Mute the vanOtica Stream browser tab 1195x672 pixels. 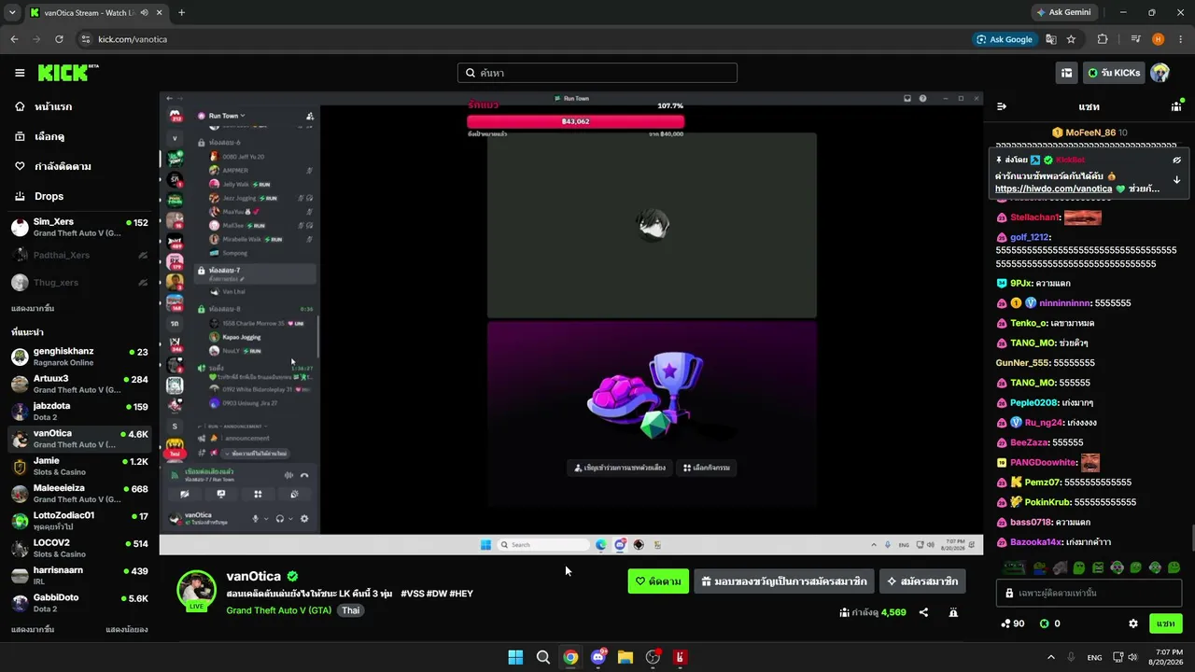tap(144, 13)
